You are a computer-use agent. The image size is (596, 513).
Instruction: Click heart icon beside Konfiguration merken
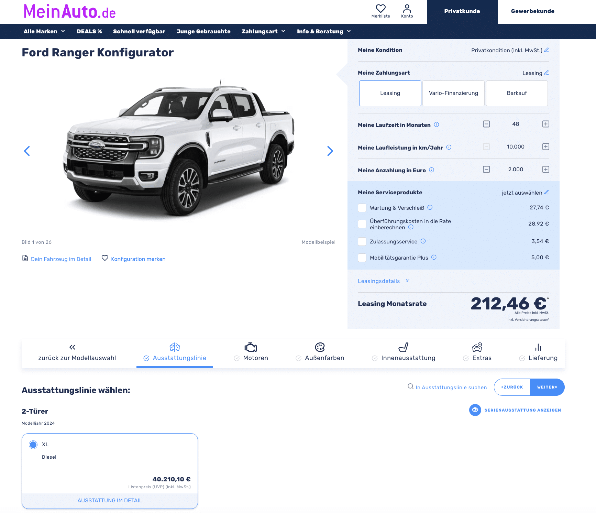(105, 258)
